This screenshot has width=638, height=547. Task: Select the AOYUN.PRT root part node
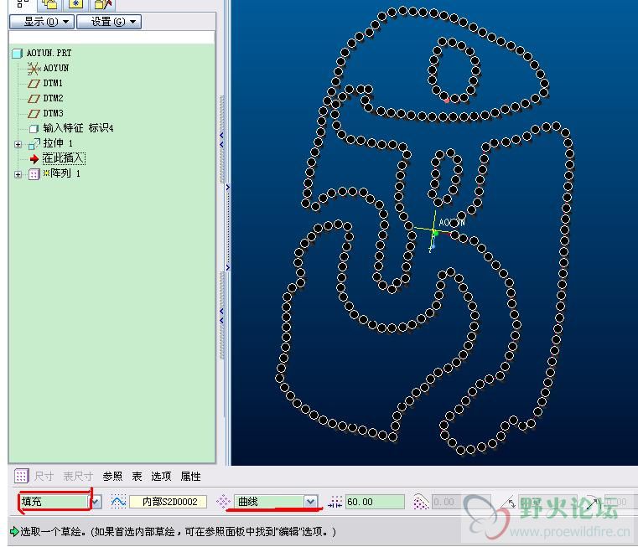(x=42, y=54)
